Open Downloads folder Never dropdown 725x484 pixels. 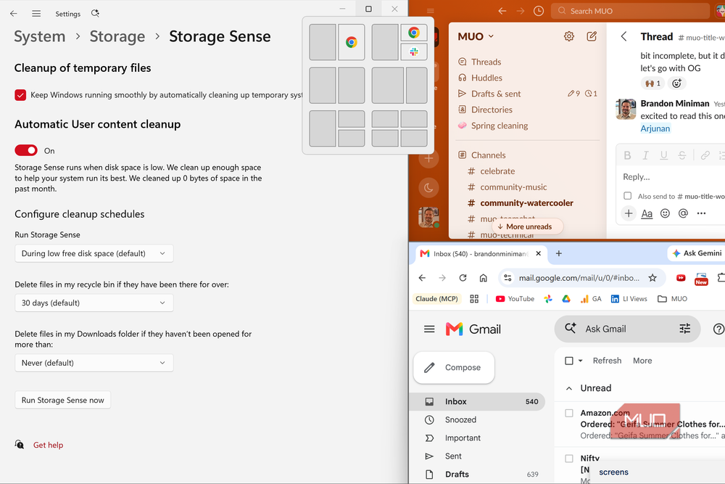tap(94, 363)
